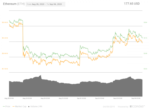
Task: Click the $184 price axis label
Action: click(x=145, y=22)
